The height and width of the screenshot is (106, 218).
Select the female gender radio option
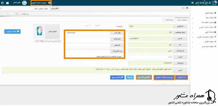90,26
